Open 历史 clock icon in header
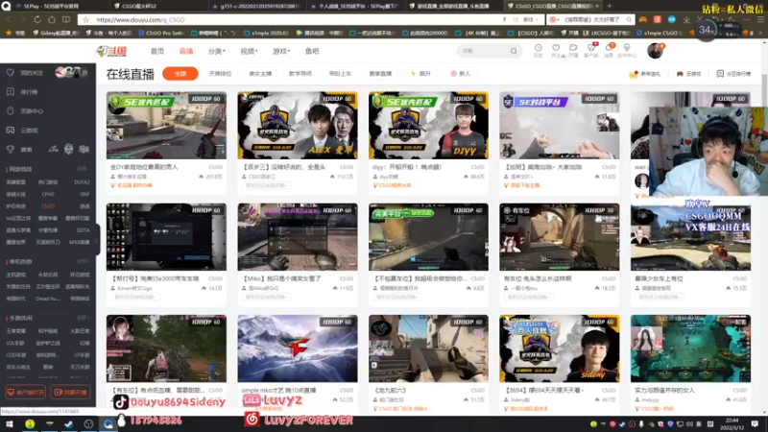Screen dimensions: 768x432 pos(538,48)
